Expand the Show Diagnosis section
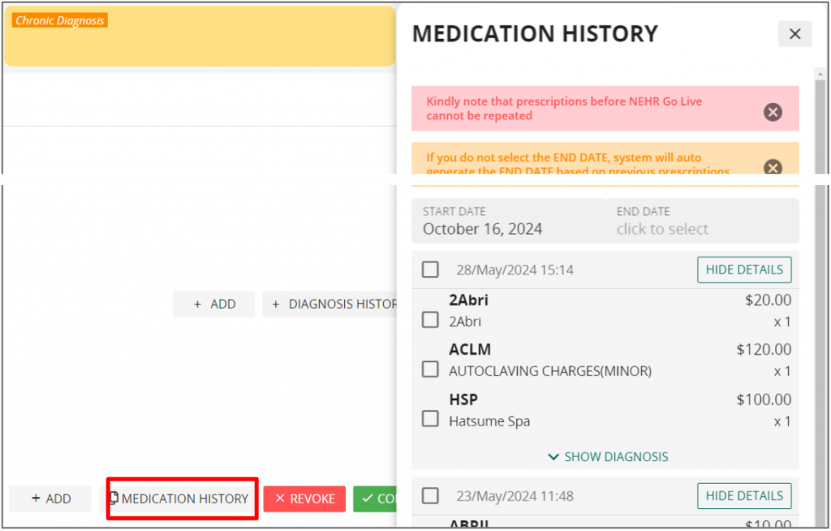 [x=608, y=457]
